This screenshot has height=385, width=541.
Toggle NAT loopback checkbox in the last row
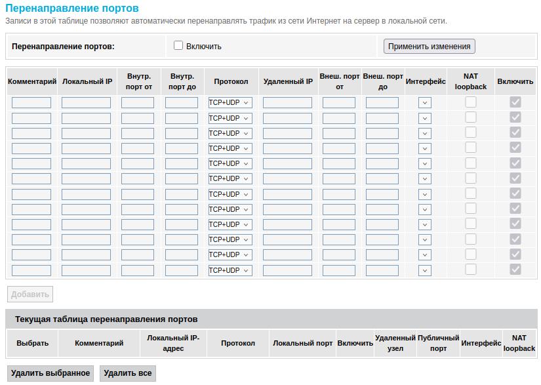(x=471, y=270)
